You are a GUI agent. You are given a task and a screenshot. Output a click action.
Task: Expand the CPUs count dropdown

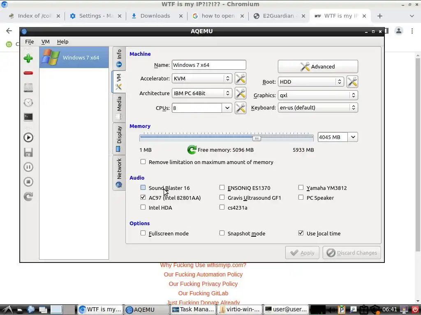click(227, 108)
